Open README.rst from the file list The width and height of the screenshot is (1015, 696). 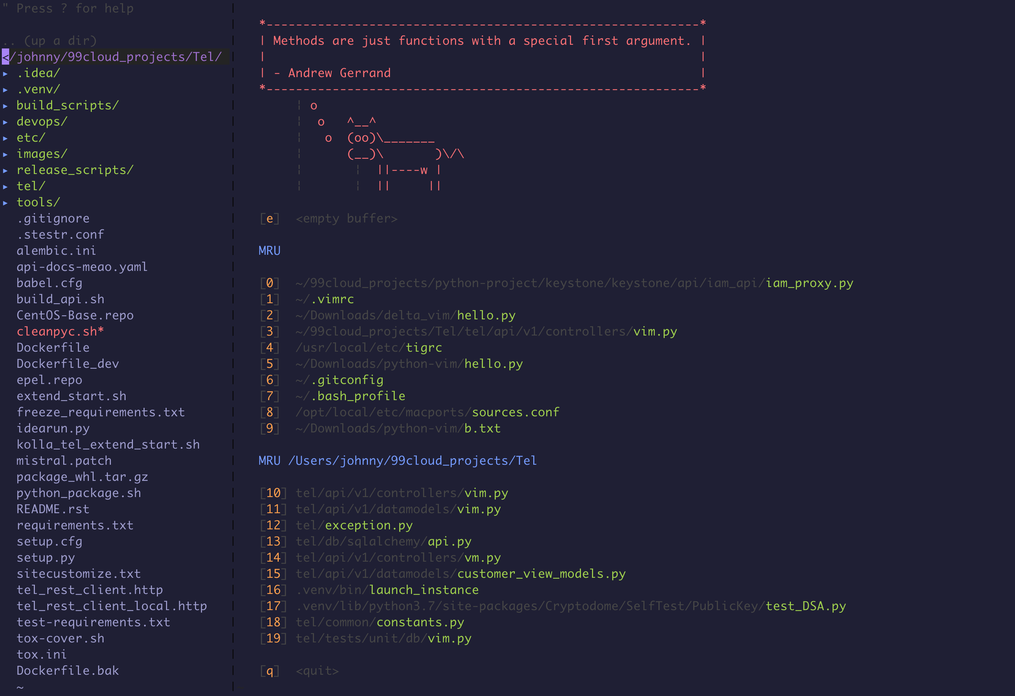coord(53,509)
